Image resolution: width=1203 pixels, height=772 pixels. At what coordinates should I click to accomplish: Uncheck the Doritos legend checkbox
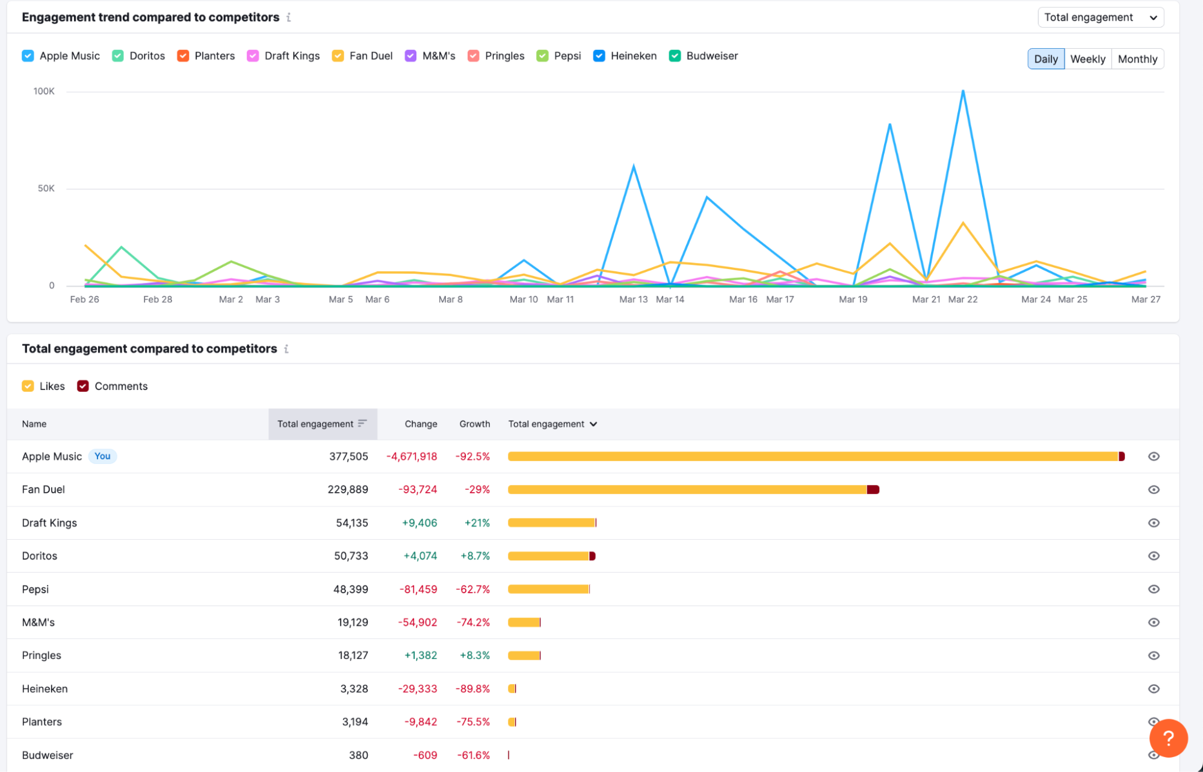pos(117,55)
